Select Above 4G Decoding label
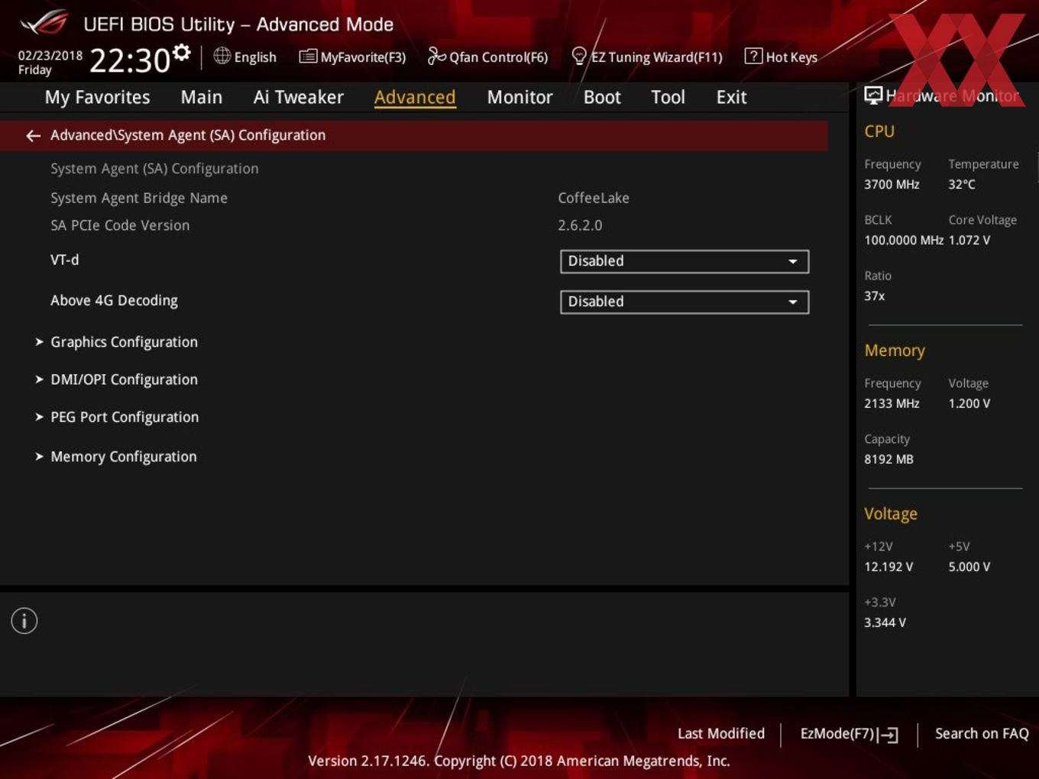This screenshot has height=779, width=1039. 114,300
